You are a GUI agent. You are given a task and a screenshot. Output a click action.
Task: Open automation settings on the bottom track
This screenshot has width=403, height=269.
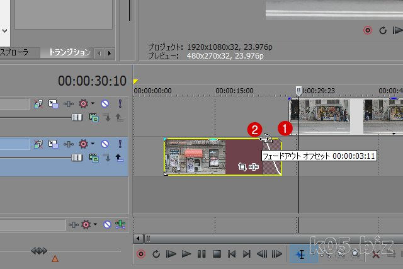tap(73, 225)
